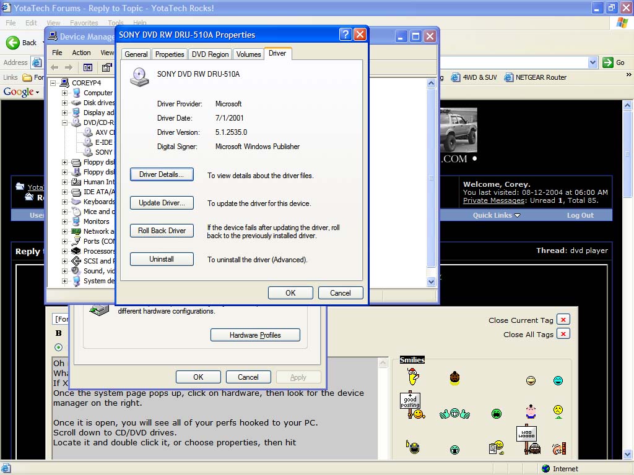This screenshot has width=634, height=475.
Task: Click the Internet zone status icon
Action: click(x=546, y=469)
